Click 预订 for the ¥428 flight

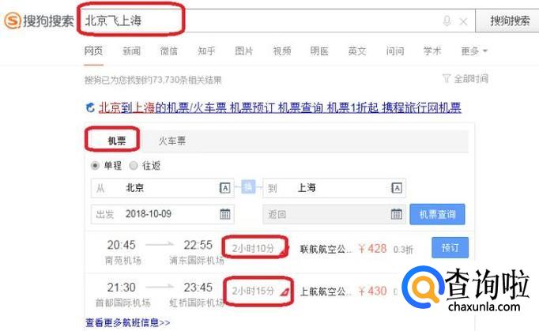point(450,247)
